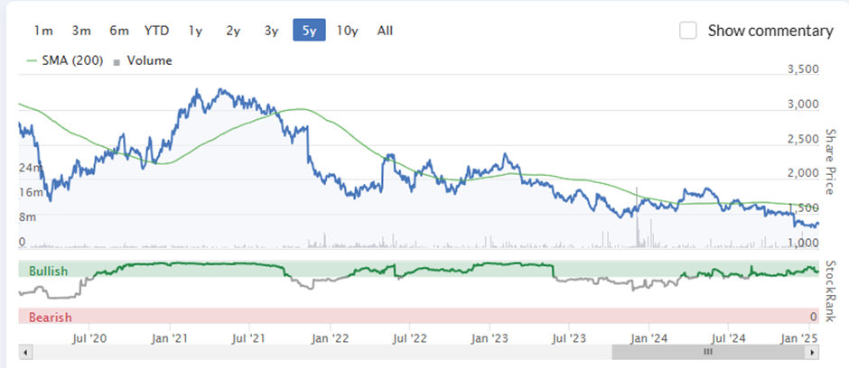
Task: Click the Jul '22 date axis label
Action: (410, 339)
